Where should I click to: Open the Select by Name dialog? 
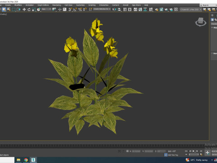9,10
